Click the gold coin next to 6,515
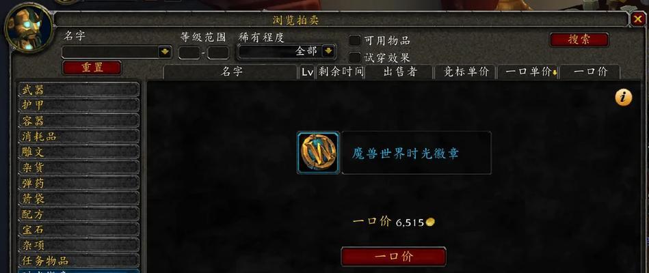The width and height of the screenshot is (649, 273). coord(430,222)
